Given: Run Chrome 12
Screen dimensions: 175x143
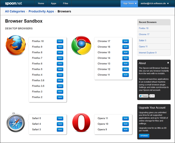Looking at the screenshot, I should point(126,69).
